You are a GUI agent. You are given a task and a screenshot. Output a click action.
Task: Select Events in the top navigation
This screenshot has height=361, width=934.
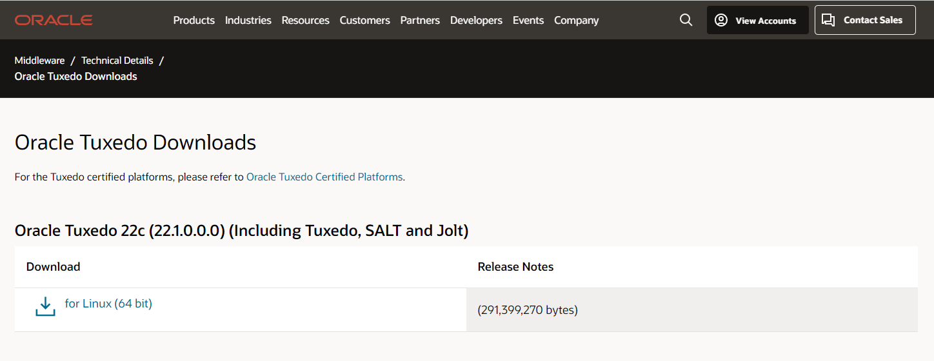pyautogui.click(x=528, y=20)
